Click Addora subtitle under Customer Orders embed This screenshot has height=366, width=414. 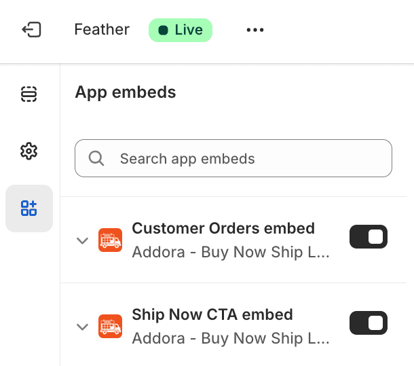coord(231,252)
